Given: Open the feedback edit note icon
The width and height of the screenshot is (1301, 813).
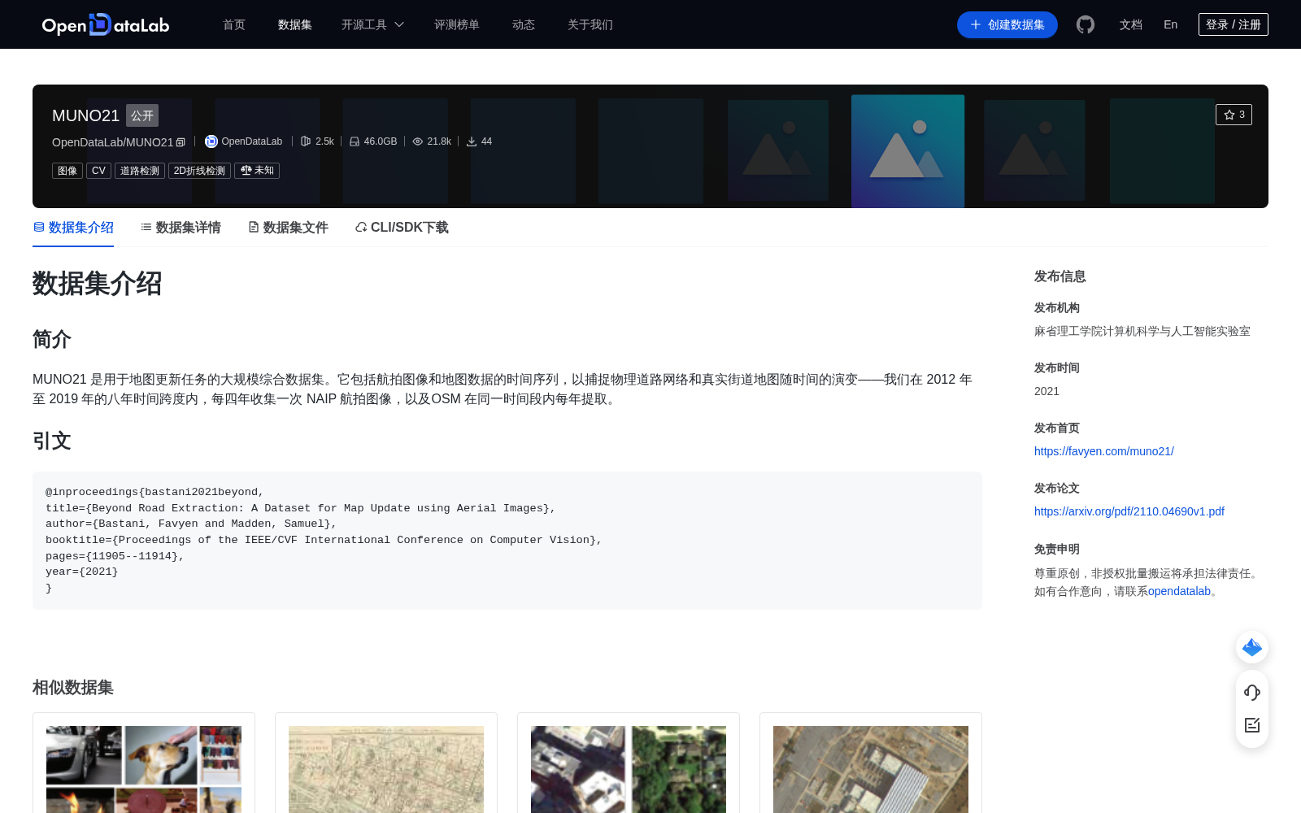Looking at the screenshot, I should [1252, 725].
